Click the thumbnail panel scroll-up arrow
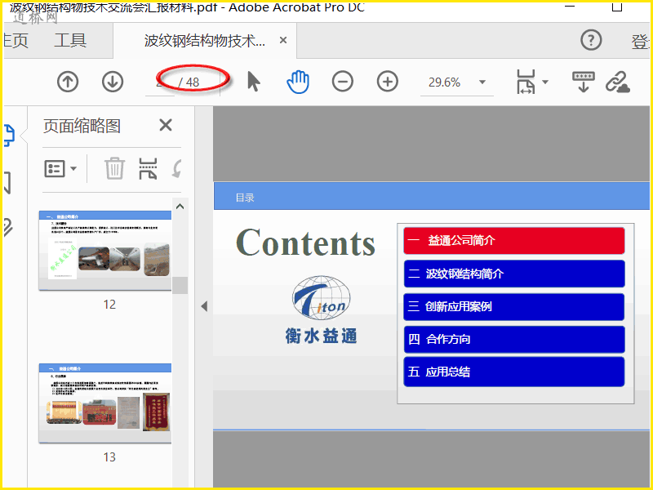Image resolution: width=653 pixels, height=490 pixels. (x=180, y=207)
